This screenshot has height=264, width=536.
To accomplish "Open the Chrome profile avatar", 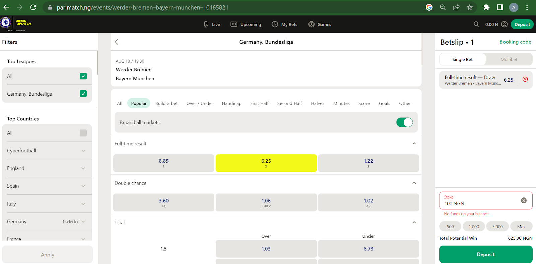I will click(x=514, y=7).
